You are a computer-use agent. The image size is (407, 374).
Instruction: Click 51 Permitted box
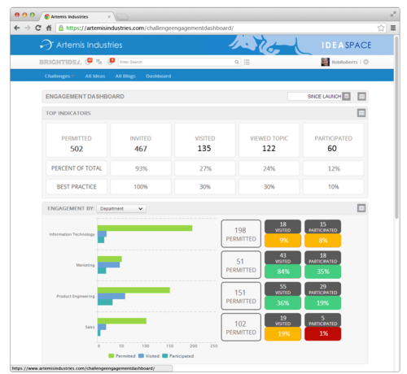click(x=241, y=265)
